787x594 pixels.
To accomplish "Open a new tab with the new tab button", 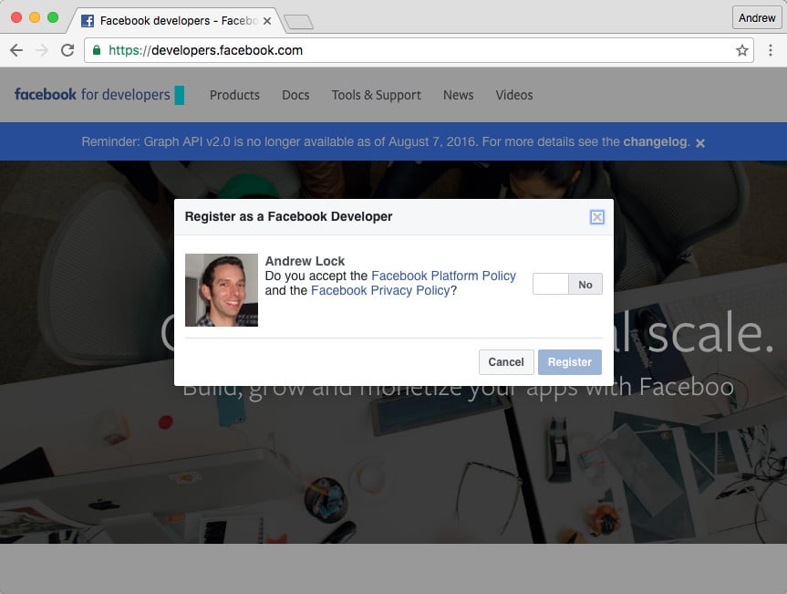I will click(298, 22).
